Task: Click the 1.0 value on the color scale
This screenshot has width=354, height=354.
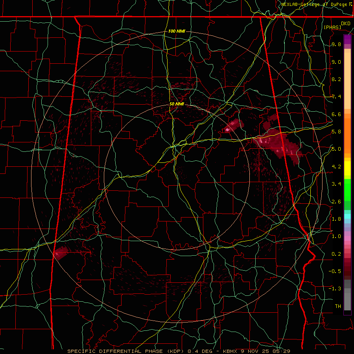Action: 336,236
